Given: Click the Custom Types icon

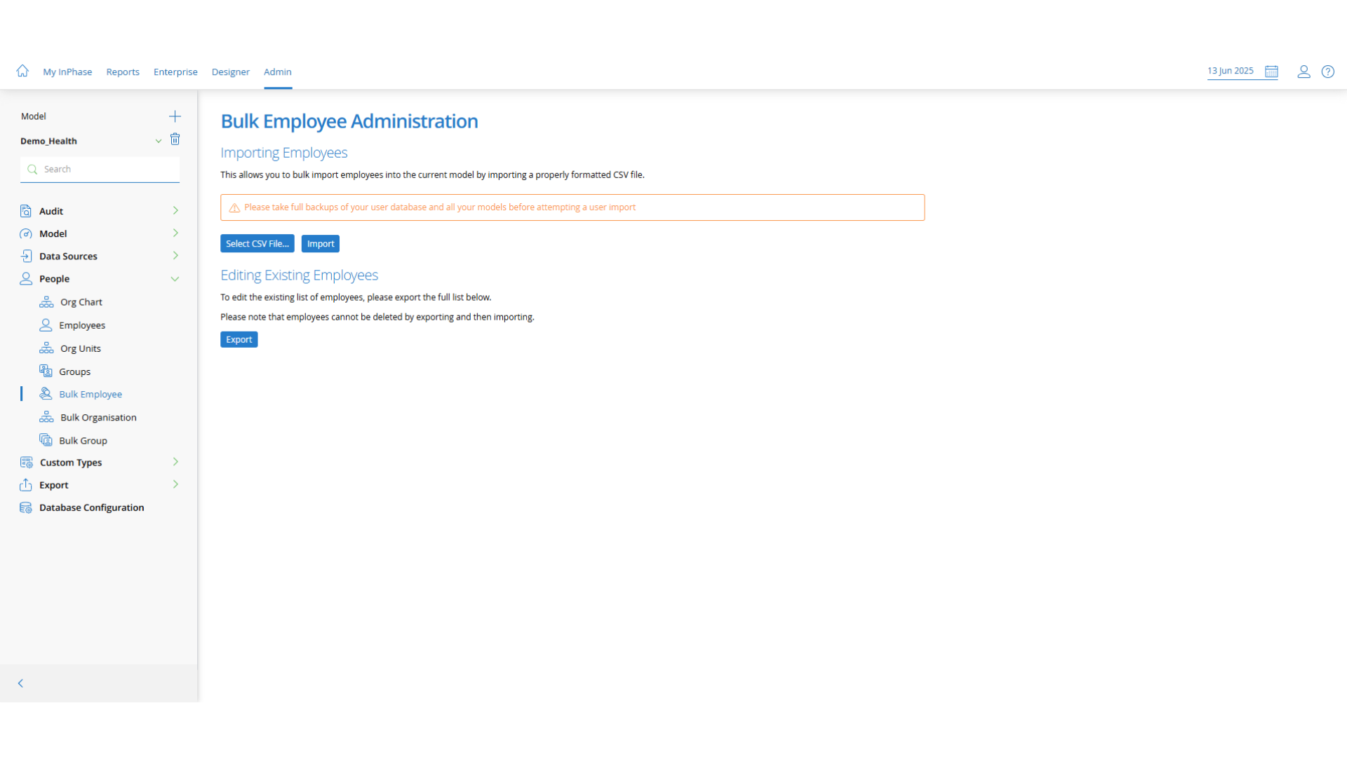Looking at the screenshot, I should point(27,463).
